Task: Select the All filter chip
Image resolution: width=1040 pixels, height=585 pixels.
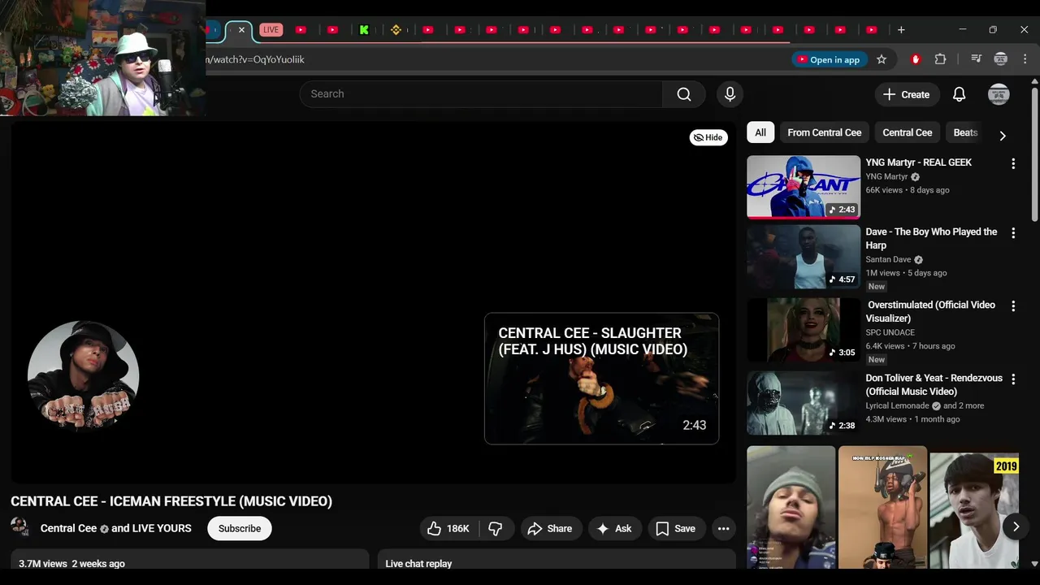Action: (x=760, y=132)
